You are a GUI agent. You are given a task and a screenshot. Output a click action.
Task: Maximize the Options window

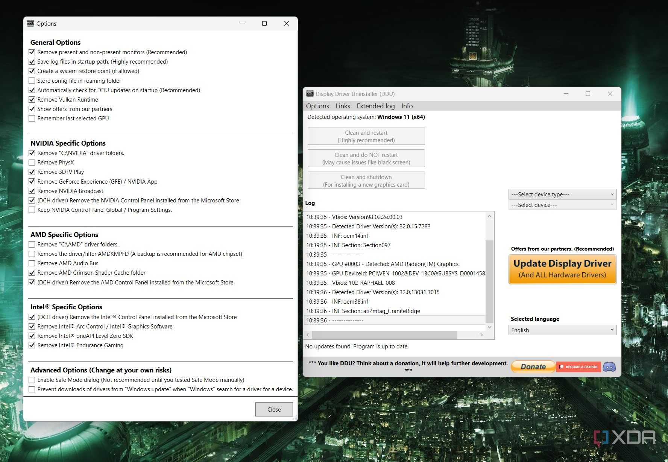click(x=264, y=23)
